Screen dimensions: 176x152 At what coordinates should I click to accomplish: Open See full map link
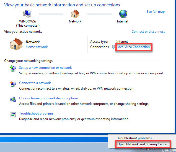point(156,12)
